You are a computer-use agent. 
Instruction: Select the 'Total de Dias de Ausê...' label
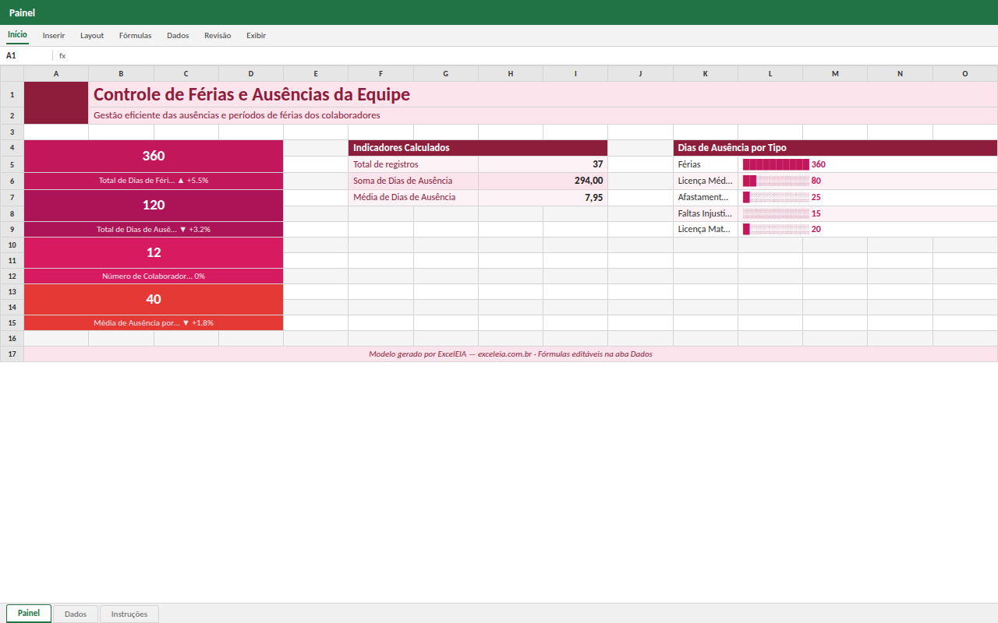click(x=154, y=230)
